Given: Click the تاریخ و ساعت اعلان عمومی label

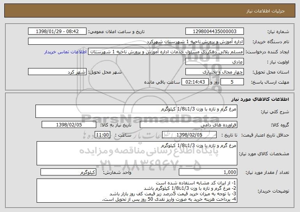Looking at the screenshot, I should pos(116,32).
